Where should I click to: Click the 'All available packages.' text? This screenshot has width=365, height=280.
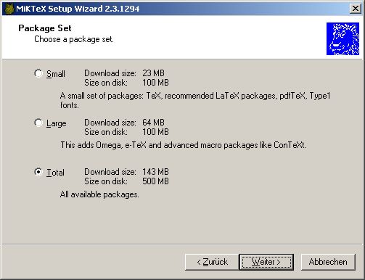(x=99, y=194)
